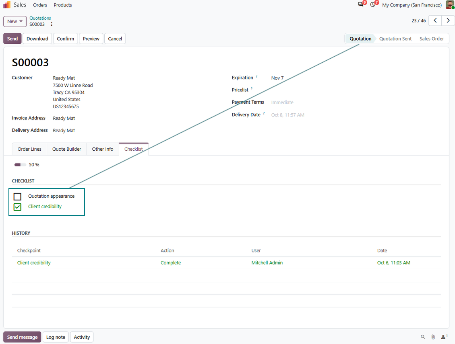This screenshot has height=344, width=455.
Task: Switch to the Other Info tab
Action: click(x=103, y=149)
